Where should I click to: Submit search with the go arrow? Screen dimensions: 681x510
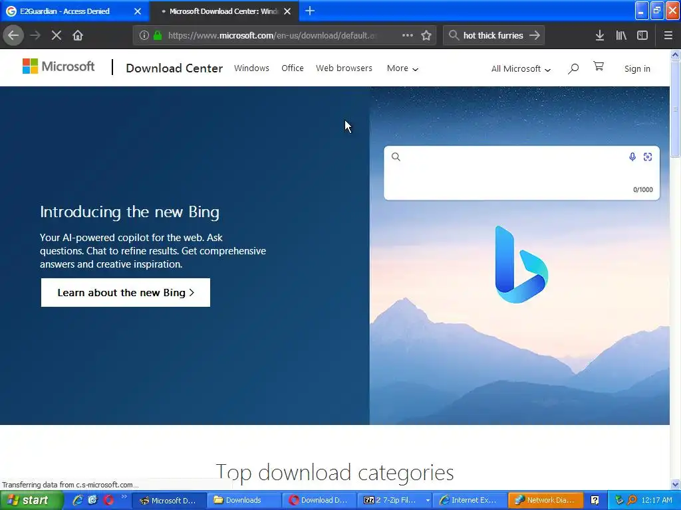535,35
